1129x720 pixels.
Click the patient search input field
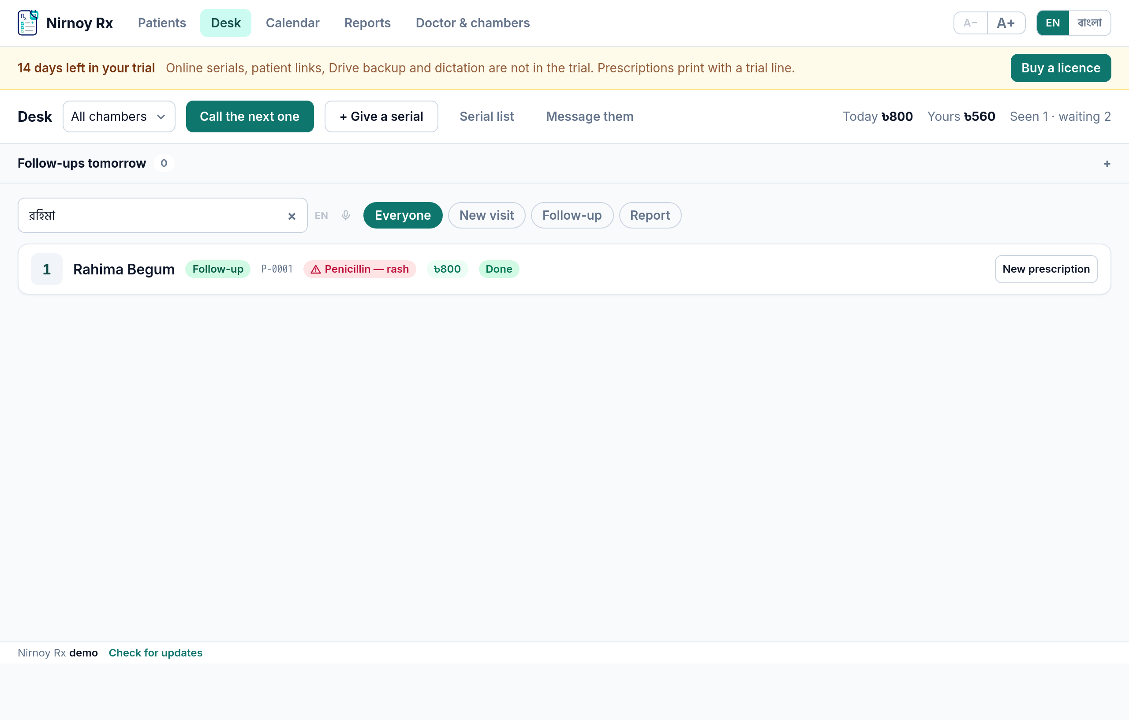(162, 215)
